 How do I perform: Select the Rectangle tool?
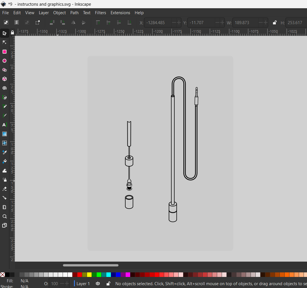tap(5, 52)
